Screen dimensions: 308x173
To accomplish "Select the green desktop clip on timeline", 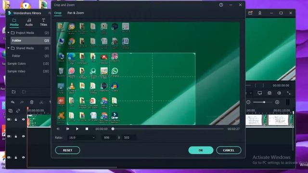I will click(39, 121).
